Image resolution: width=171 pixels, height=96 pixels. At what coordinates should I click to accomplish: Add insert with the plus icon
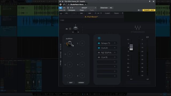point(63,2)
